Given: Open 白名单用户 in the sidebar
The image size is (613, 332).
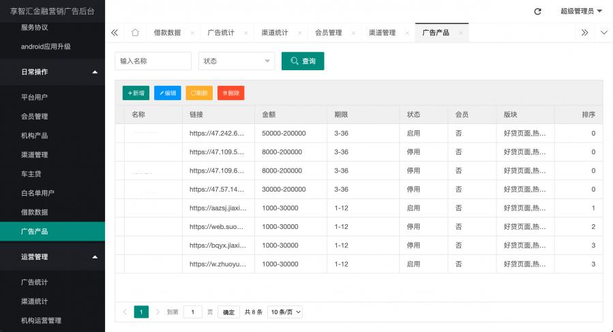Looking at the screenshot, I should 38,193.
